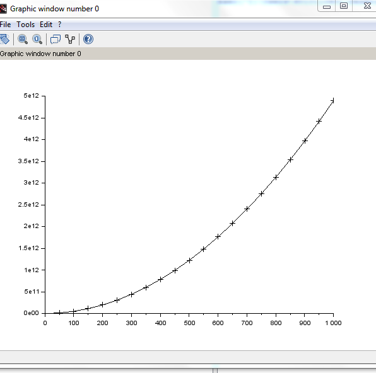Click the y-axis label 1.5e12
The image size is (376, 373).
coord(28,248)
